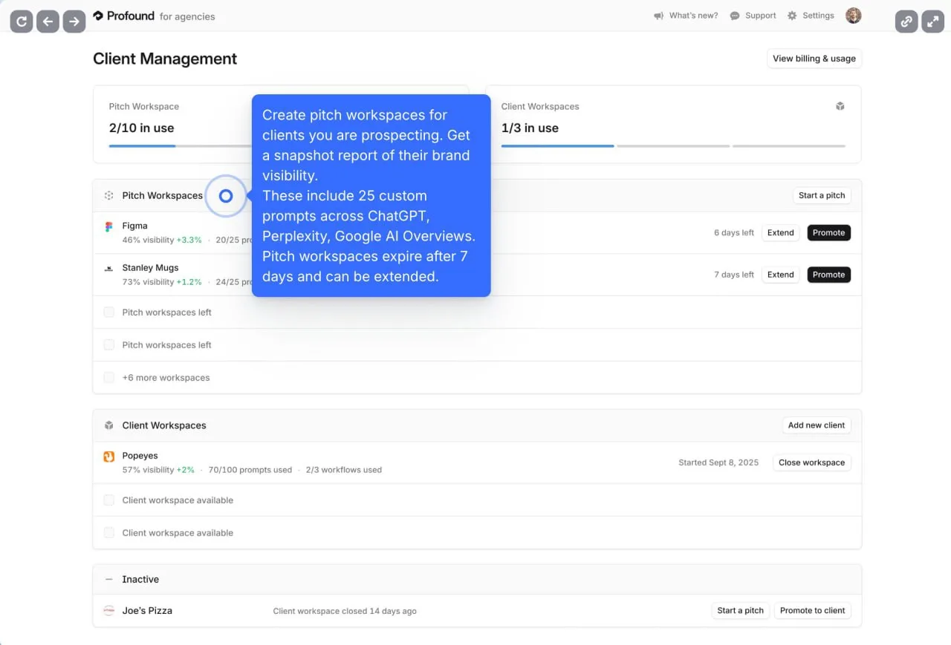Go back with the left arrow icon

point(48,22)
